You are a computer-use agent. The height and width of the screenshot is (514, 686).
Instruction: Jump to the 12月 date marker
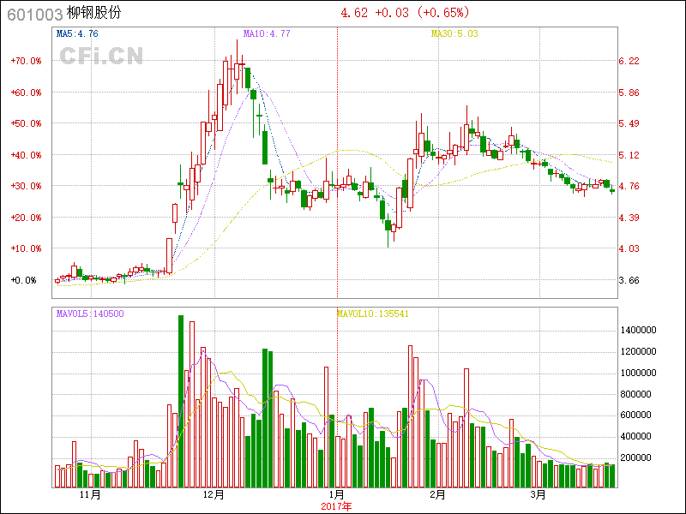point(214,495)
